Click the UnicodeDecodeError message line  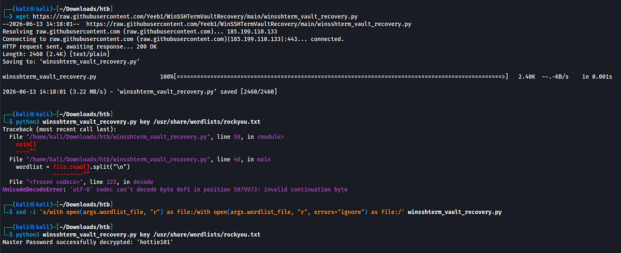(175, 189)
